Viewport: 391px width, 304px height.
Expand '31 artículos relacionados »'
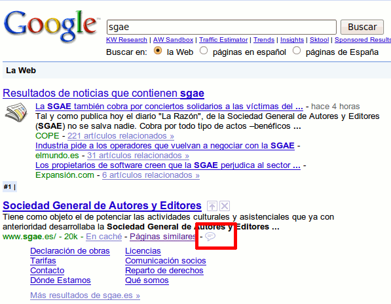(138, 156)
